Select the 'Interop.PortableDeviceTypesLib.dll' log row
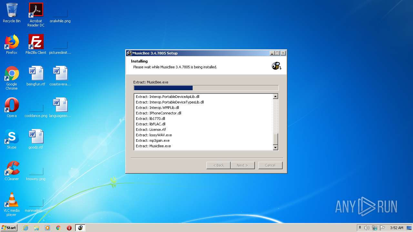The width and height of the screenshot is (413, 232). click(203, 102)
